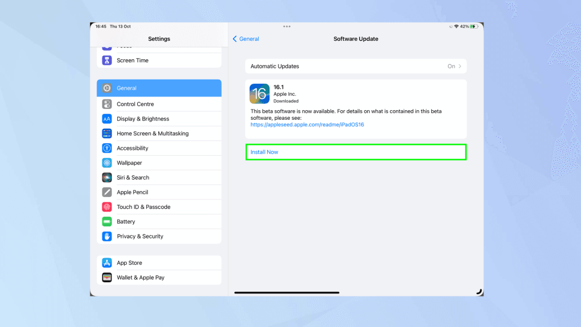Open Home Screen & Multitasking settings
581x327 pixels.
(159, 134)
